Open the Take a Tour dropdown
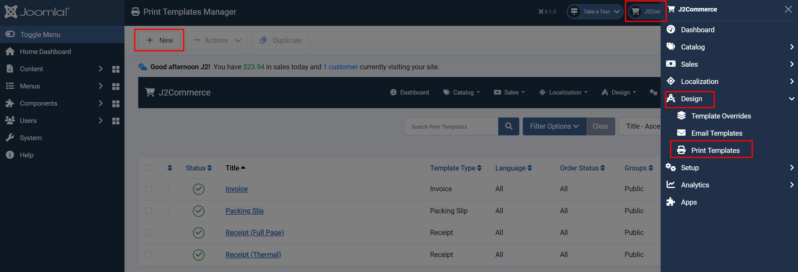The height and width of the screenshot is (272, 798). click(x=595, y=12)
